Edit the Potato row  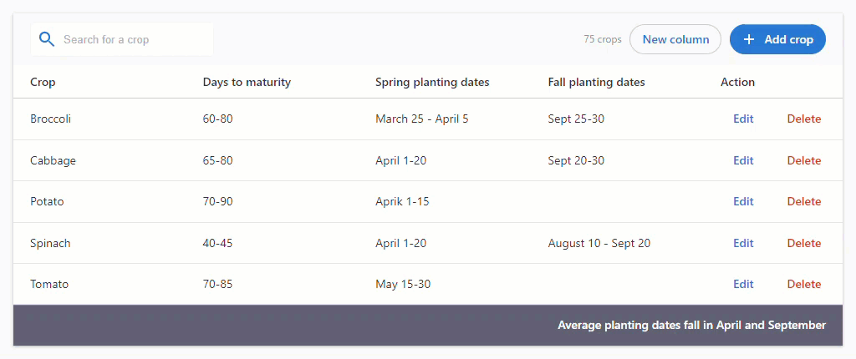[x=743, y=201]
